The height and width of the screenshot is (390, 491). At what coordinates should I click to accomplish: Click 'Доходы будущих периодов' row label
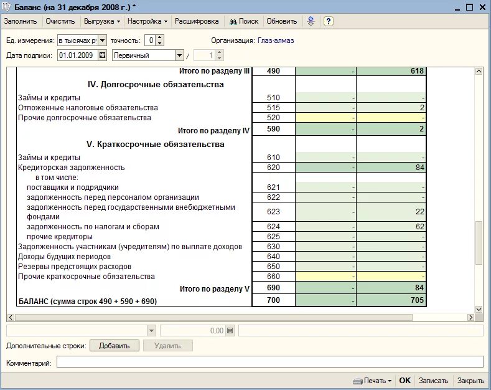click(x=64, y=257)
